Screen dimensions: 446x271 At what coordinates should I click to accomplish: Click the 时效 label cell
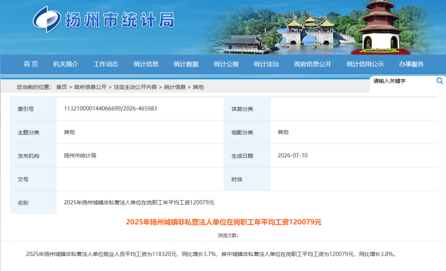[247, 179]
